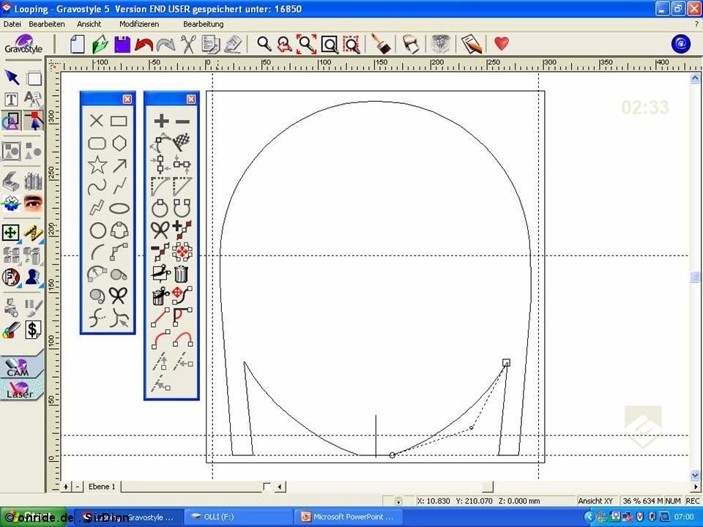This screenshot has width=703, height=527.
Task: Select the rectangle shape tool
Action: coord(119,121)
